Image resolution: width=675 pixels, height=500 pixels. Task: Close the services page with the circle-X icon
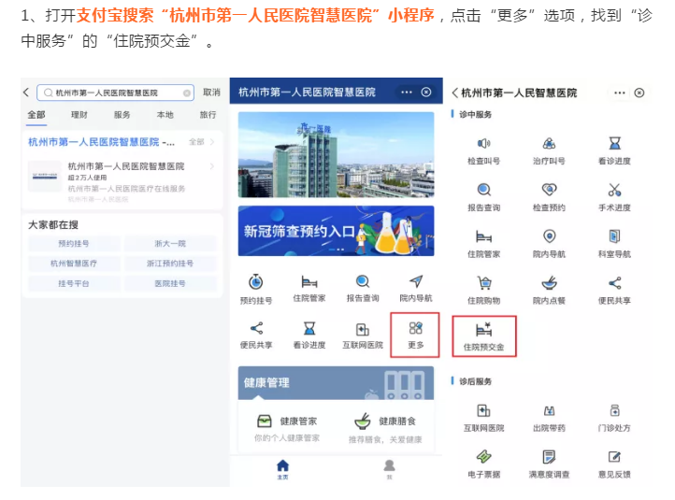(x=639, y=93)
